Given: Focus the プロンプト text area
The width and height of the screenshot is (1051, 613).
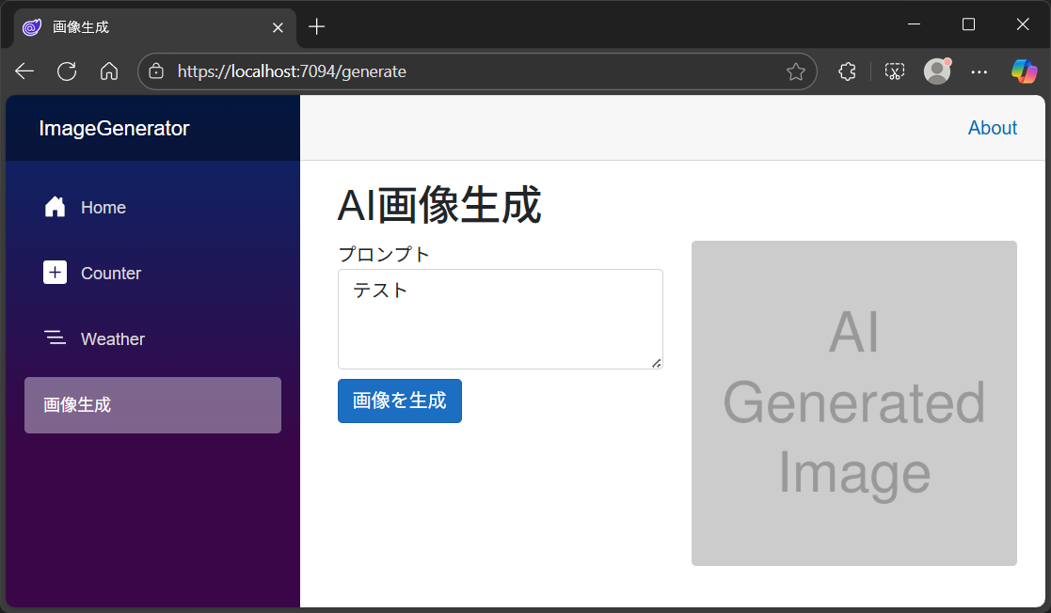Looking at the screenshot, I should click(500, 319).
